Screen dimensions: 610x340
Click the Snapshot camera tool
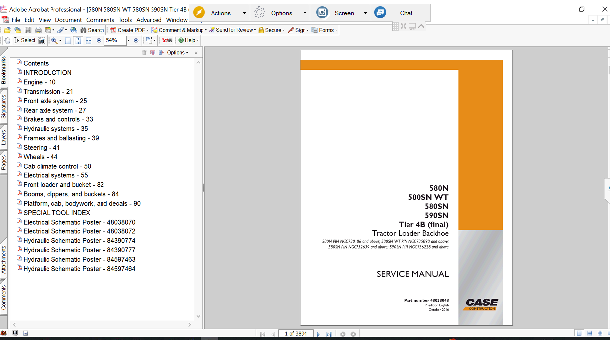pos(42,40)
